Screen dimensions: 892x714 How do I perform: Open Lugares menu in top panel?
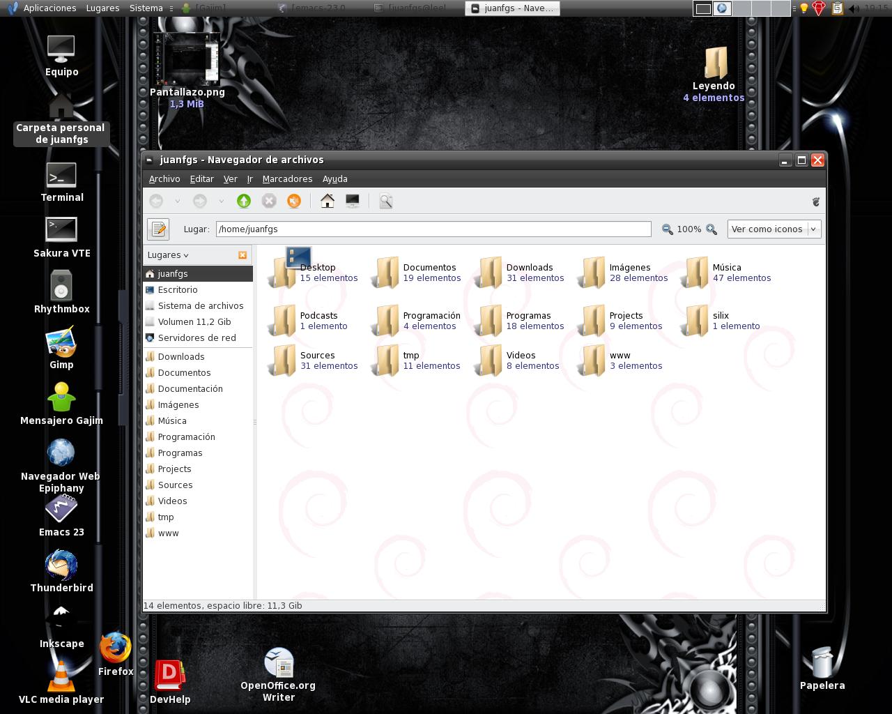pyautogui.click(x=102, y=8)
